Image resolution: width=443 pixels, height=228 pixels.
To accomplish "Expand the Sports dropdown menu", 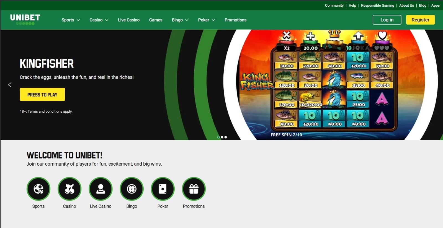I will click(x=71, y=20).
